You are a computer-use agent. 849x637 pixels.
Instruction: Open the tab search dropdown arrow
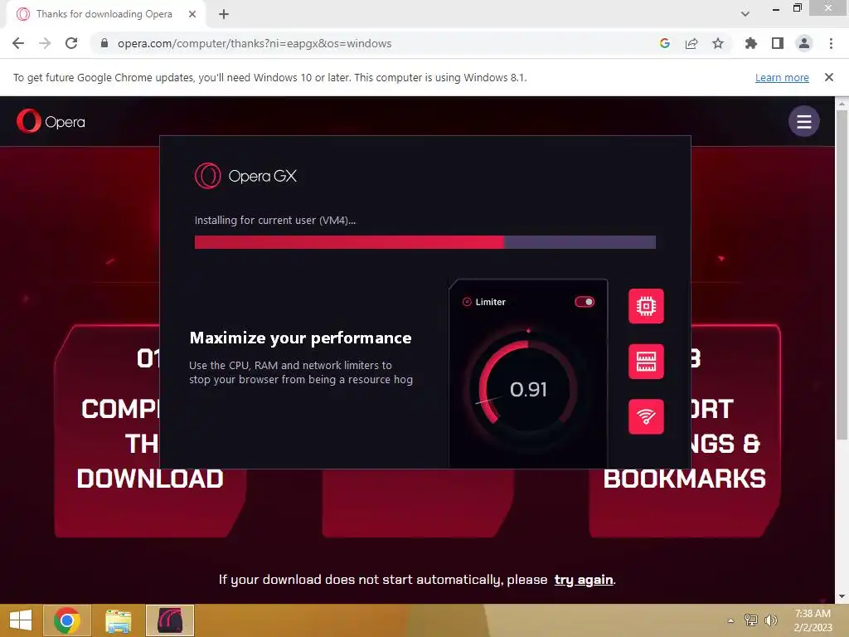(745, 14)
